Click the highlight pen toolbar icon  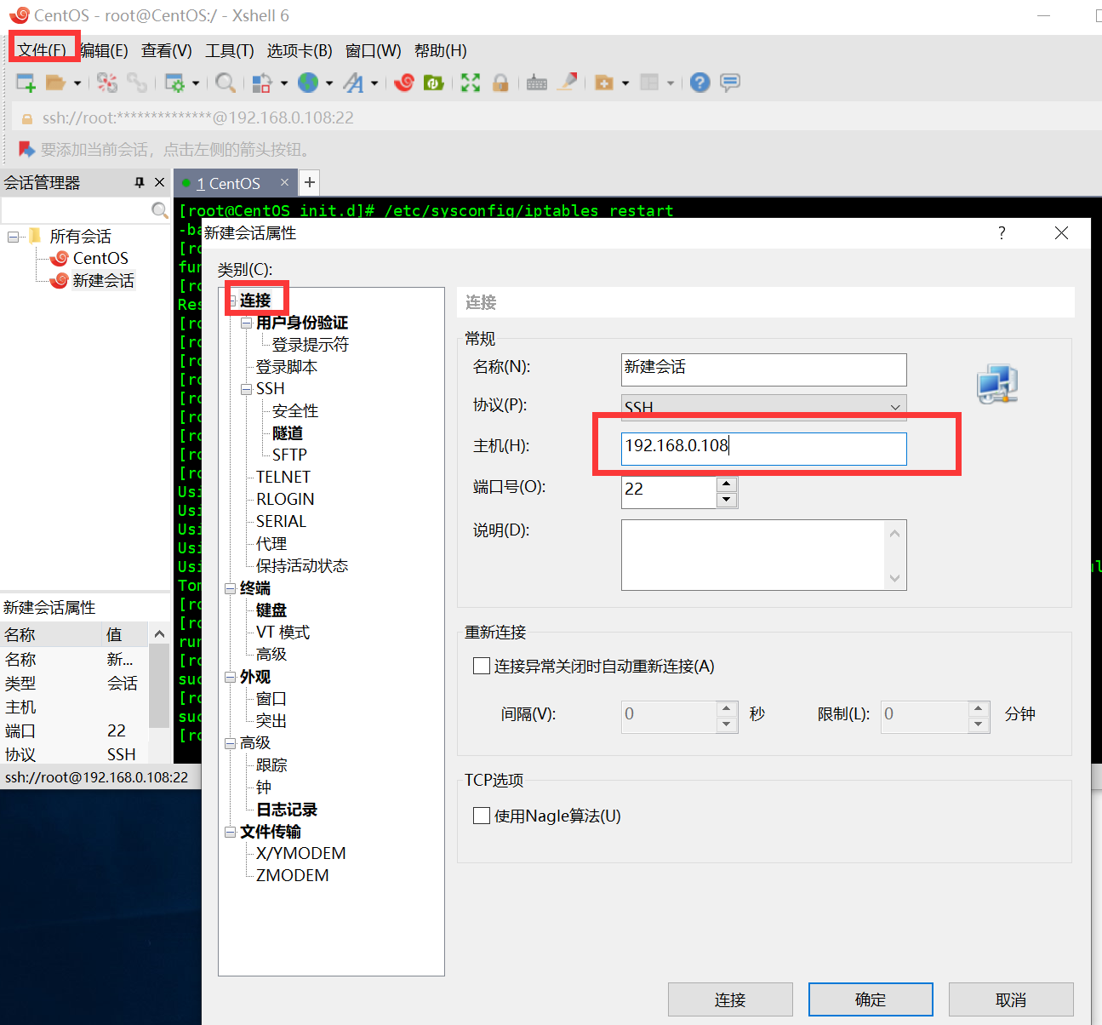pyautogui.click(x=568, y=82)
